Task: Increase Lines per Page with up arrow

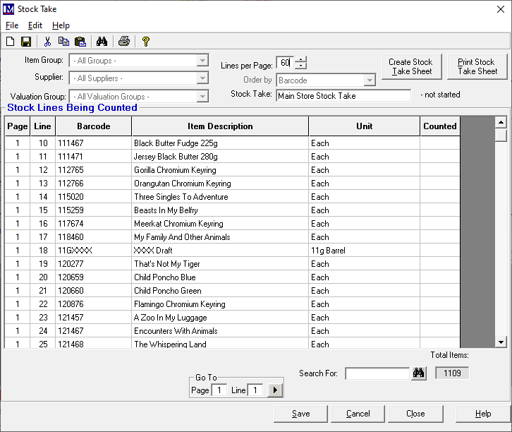Action: pyautogui.click(x=301, y=59)
